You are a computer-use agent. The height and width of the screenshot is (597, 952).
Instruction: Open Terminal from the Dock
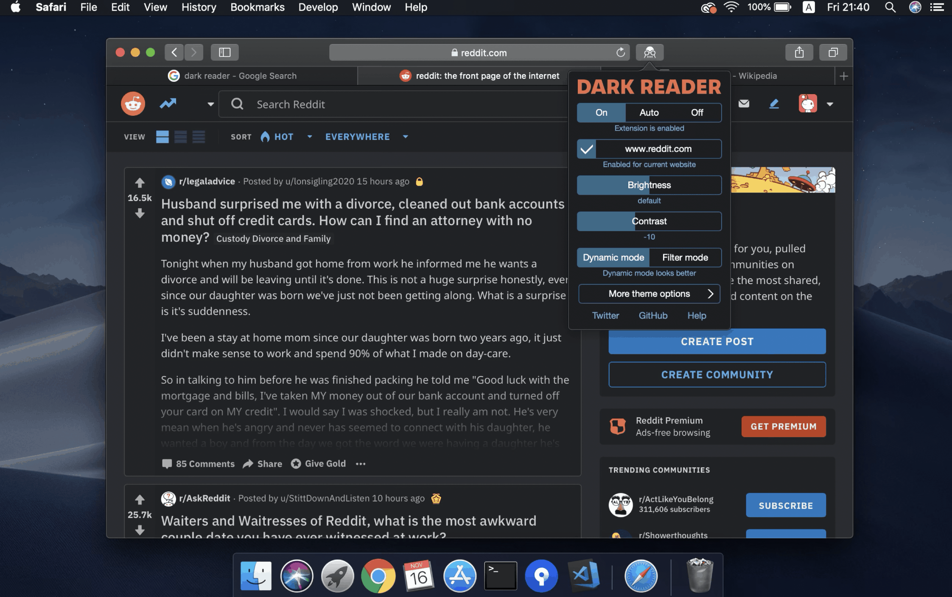point(501,576)
